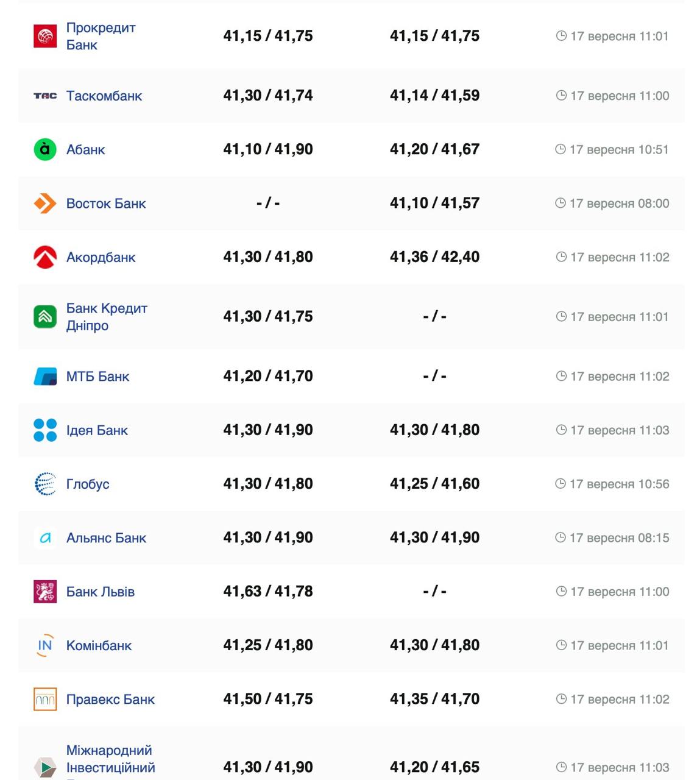Click the orange Восток Банк logo icon
Viewport: 697px width, 780px height.
(x=45, y=204)
